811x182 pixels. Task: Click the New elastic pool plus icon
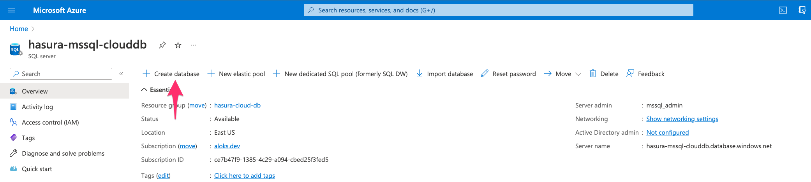[211, 73]
